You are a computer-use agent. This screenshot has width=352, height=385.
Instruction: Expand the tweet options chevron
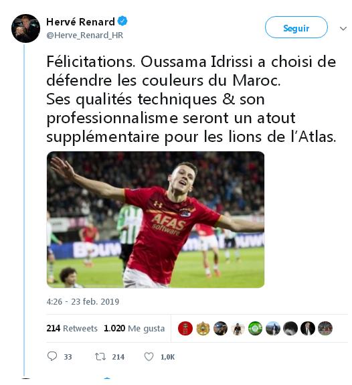click(x=343, y=29)
